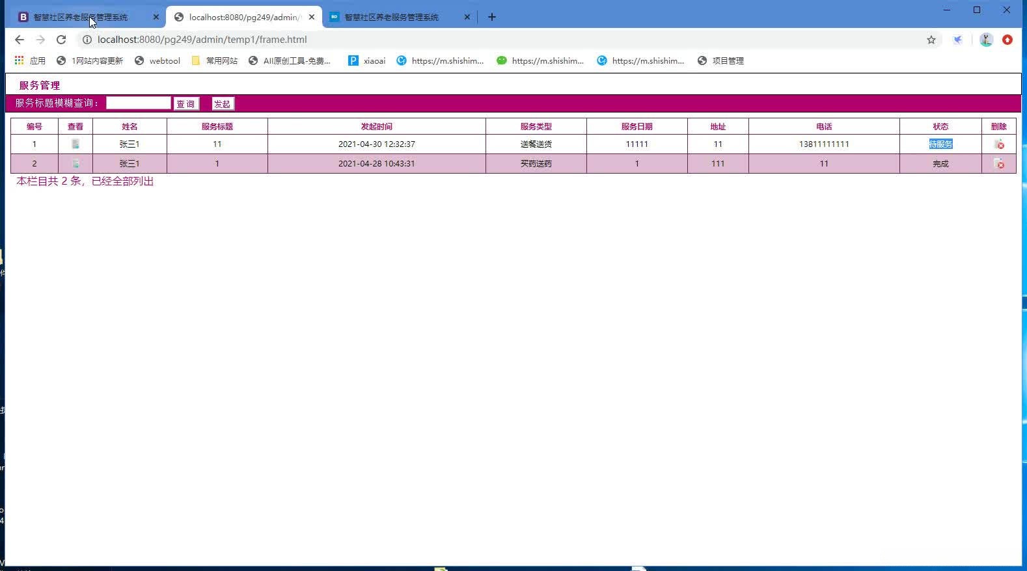The image size is (1027, 571).
Task: Reload the current page
Action: 61,40
